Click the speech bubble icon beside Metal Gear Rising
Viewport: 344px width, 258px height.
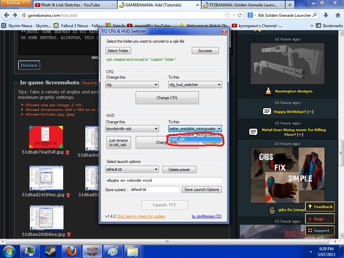click(x=253, y=132)
